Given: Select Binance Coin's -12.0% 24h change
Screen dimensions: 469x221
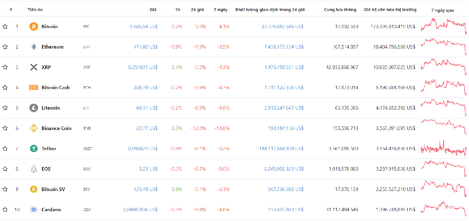Looking at the screenshot, I should [198, 128].
